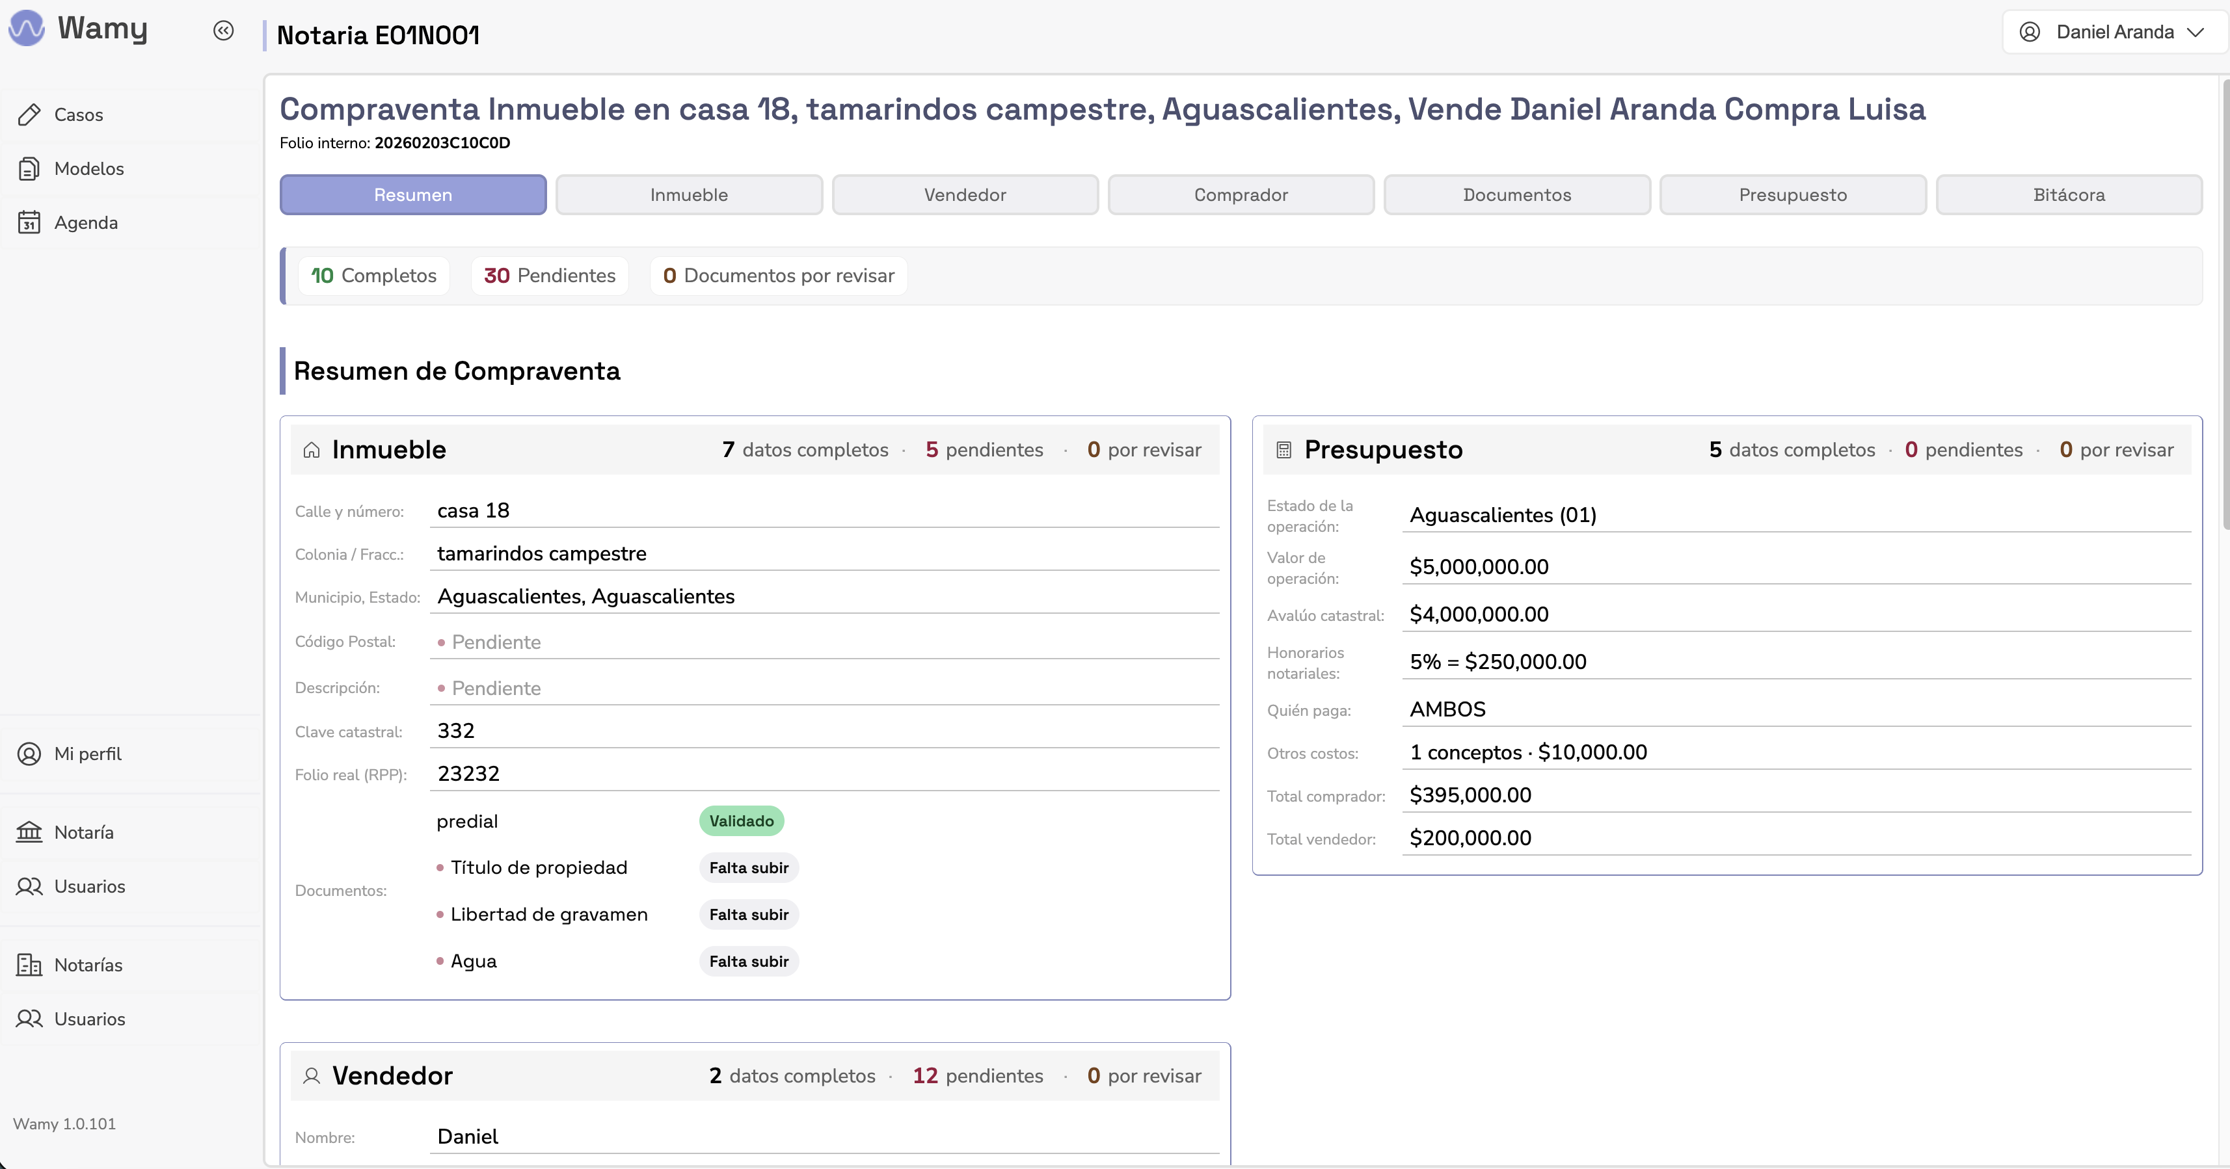Switch to the Inmueble tab
This screenshot has height=1169, width=2230.
688,194
